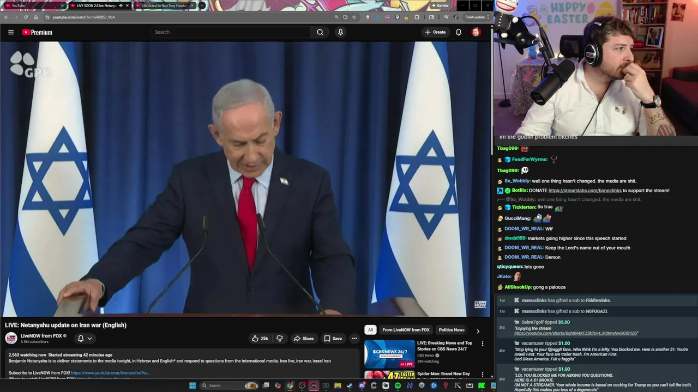
Task: Share the Netanyahu livestream
Action: click(304, 339)
